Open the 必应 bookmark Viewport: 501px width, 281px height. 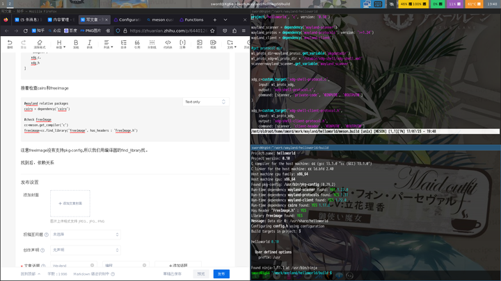click(55, 31)
